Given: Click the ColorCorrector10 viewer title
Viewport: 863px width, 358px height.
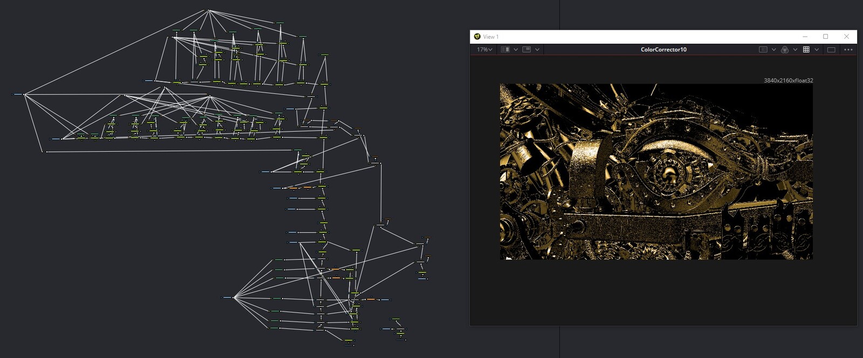Looking at the screenshot, I should (663, 50).
